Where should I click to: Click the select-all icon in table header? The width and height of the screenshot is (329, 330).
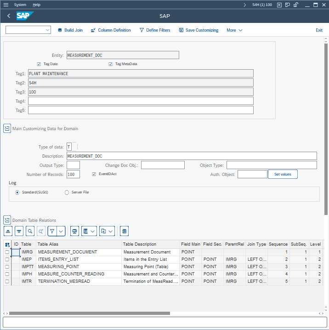pyautogui.click(x=7, y=245)
